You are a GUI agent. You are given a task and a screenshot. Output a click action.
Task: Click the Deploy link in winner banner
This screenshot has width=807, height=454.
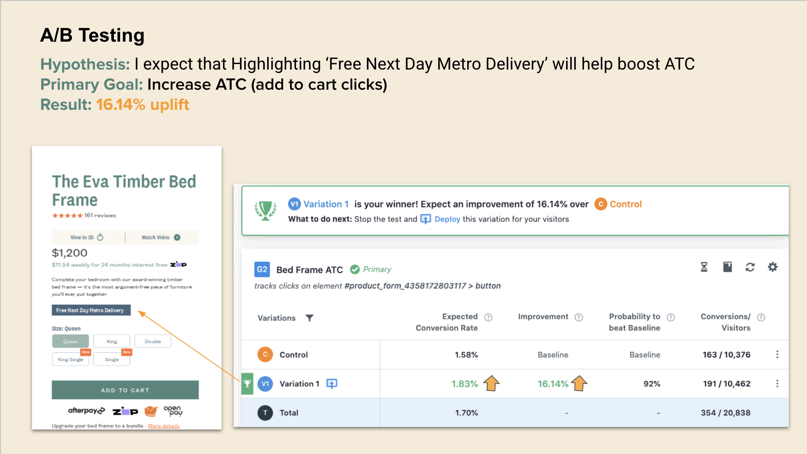click(447, 219)
